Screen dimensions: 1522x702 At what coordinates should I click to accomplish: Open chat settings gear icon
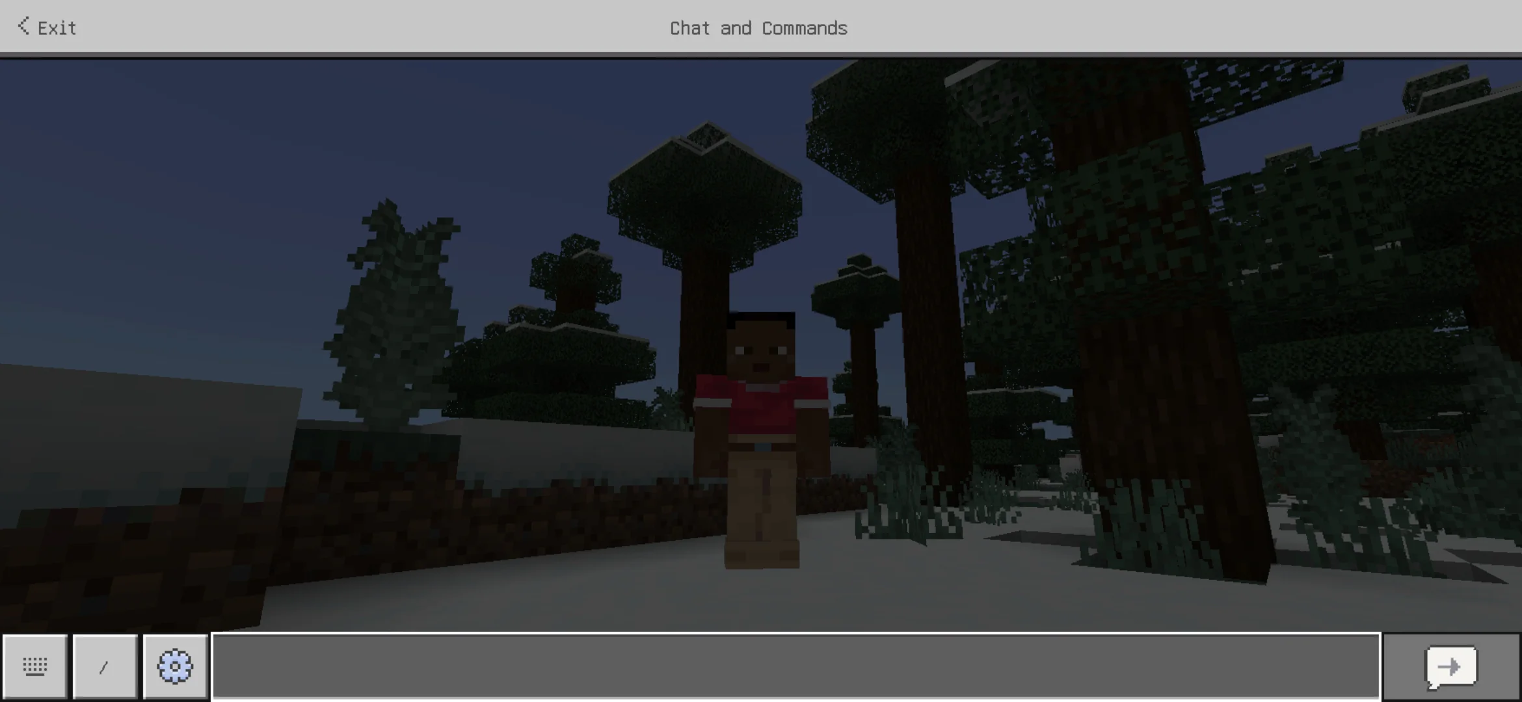(x=175, y=667)
